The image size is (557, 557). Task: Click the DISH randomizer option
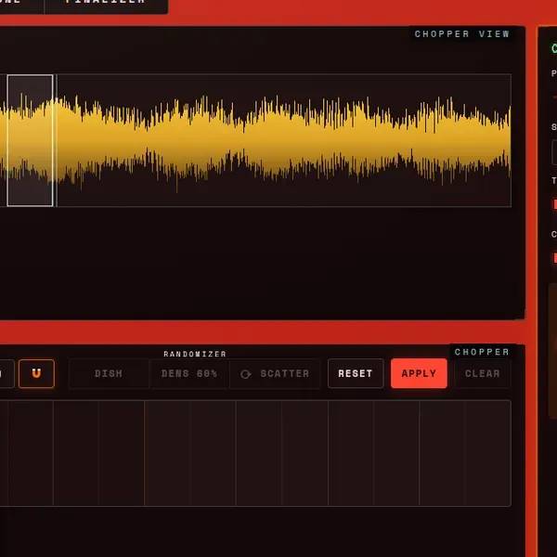(109, 373)
